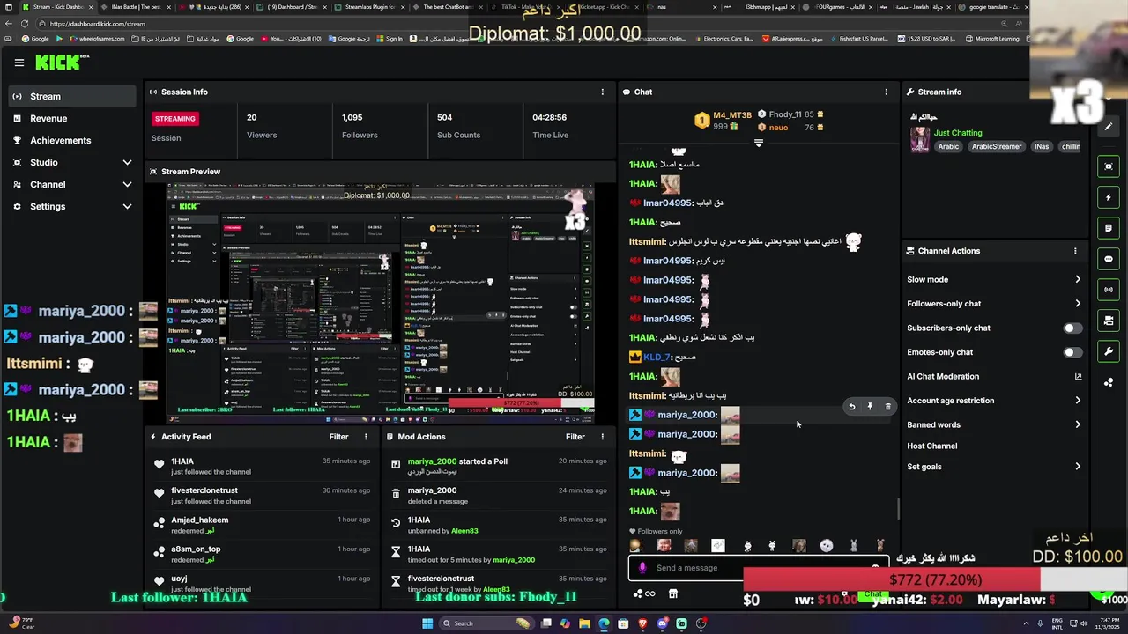Click the stream preview video
The width and height of the screenshot is (1128, 634).
point(381,303)
